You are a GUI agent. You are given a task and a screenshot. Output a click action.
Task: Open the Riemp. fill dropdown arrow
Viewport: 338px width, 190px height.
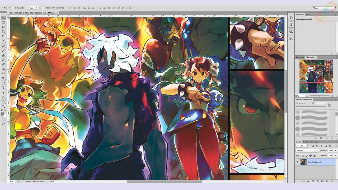coord(336,156)
